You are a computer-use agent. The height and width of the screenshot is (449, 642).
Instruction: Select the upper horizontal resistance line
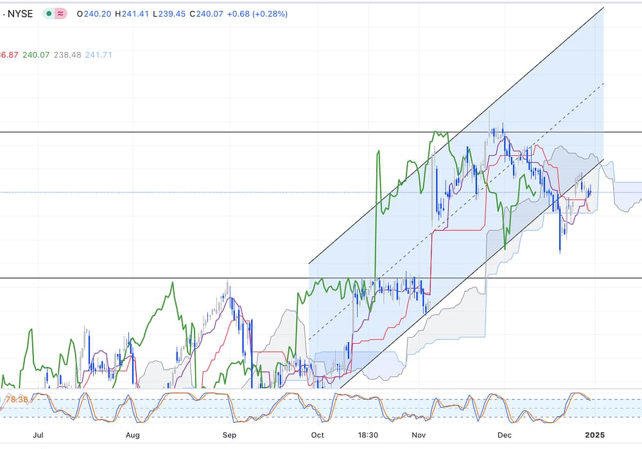click(x=193, y=132)
